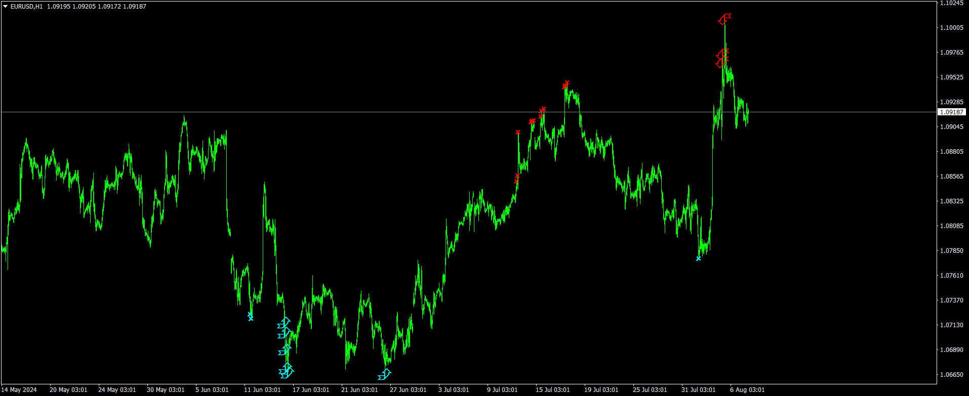
Task: Click the 27 Jun 03:01 time label
Action: tap(408, 390)
